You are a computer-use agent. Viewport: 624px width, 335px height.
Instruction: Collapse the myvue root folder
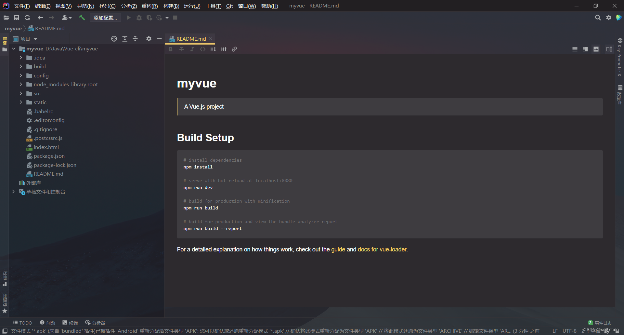click(14, 48)
